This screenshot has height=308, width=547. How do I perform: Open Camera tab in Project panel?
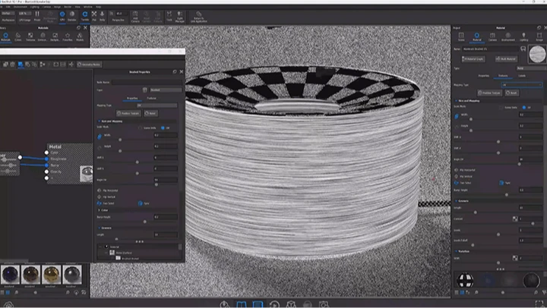492,37
